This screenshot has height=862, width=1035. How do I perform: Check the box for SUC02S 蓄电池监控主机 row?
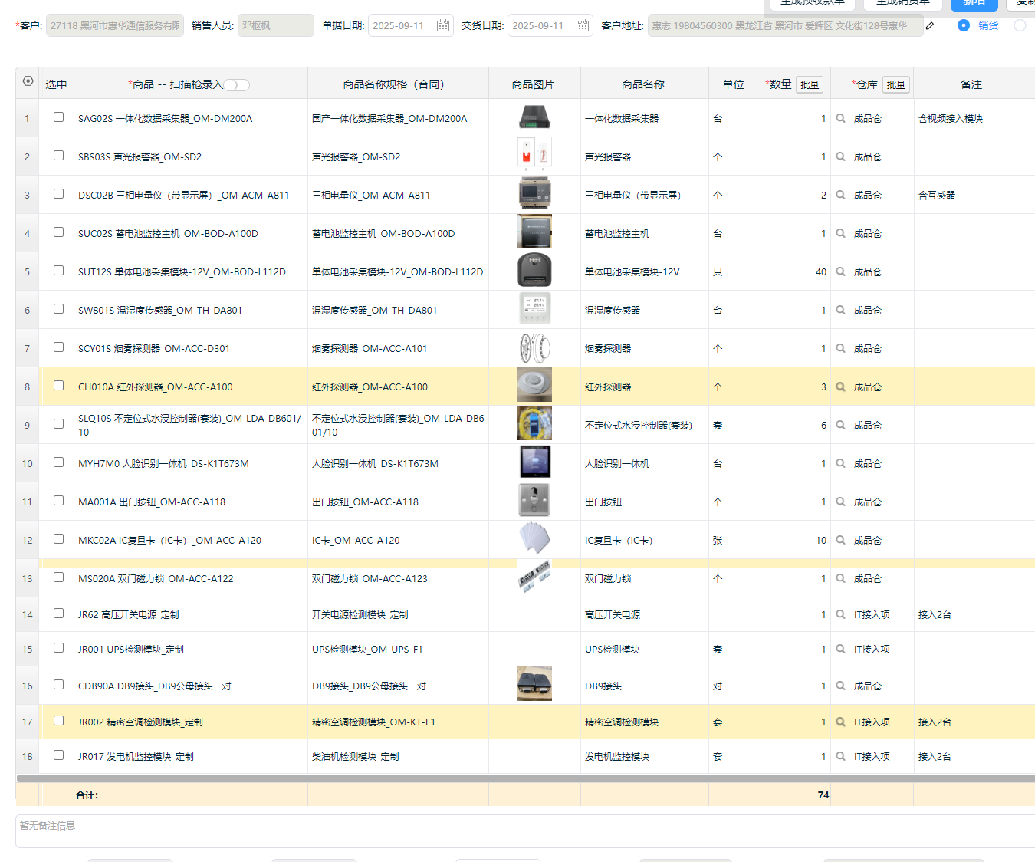(x=58, y=232)
